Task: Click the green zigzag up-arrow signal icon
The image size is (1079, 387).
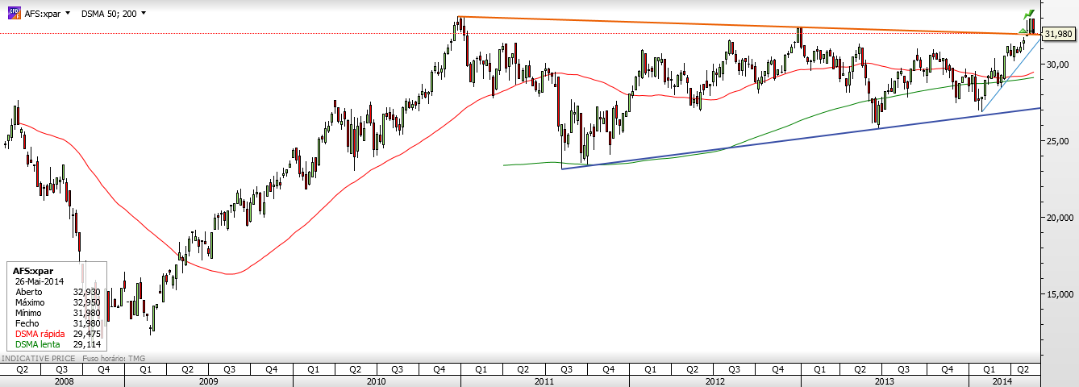Action: (x=1028, y=15)
